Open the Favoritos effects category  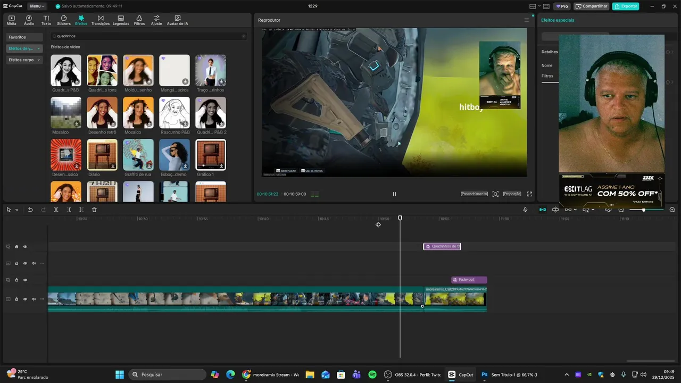(x=24, y=37)
